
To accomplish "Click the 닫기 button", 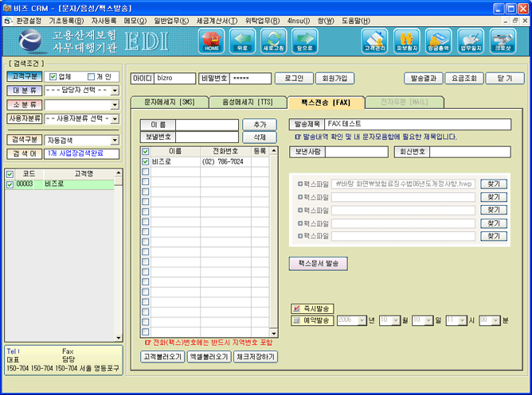I will pyautogui.click(x=505, y=78).
